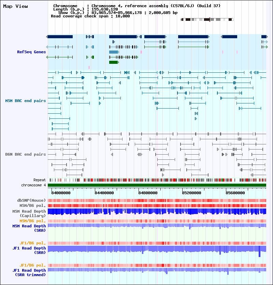Click the 'Read coverage check span : 10,000' text

[x=90, y=16]
